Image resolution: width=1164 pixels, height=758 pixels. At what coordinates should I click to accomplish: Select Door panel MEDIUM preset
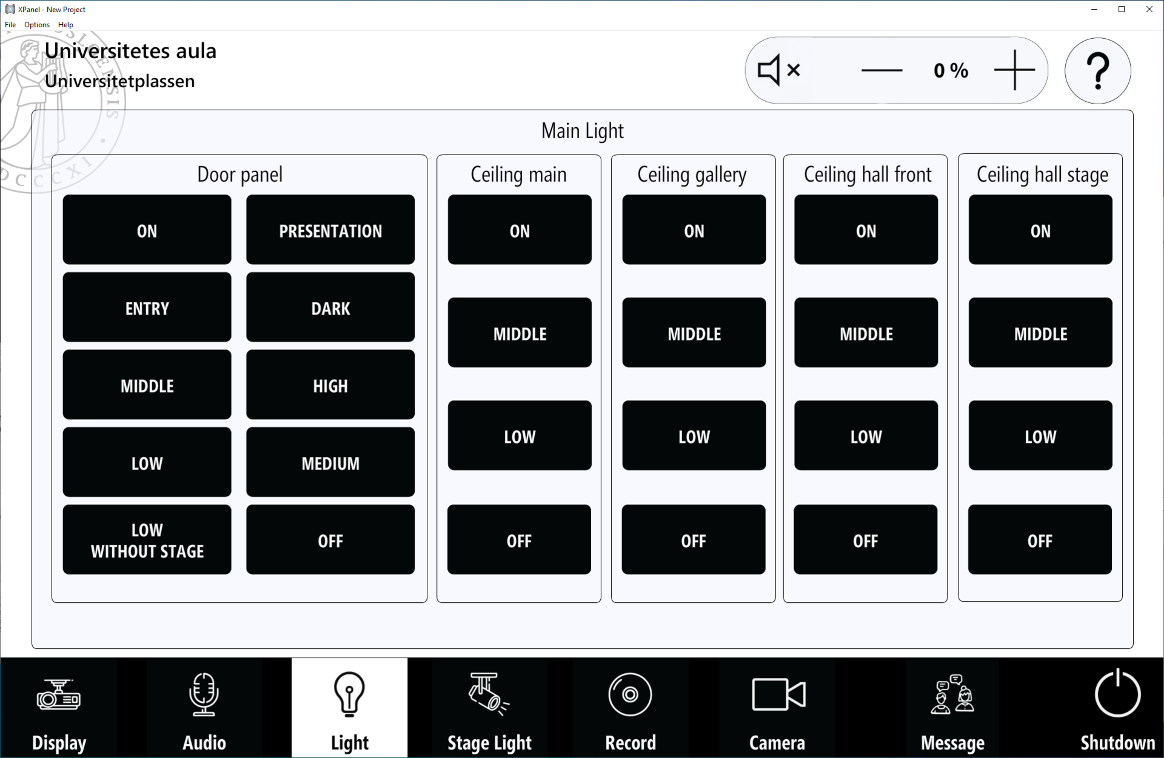tap(330, 462)
